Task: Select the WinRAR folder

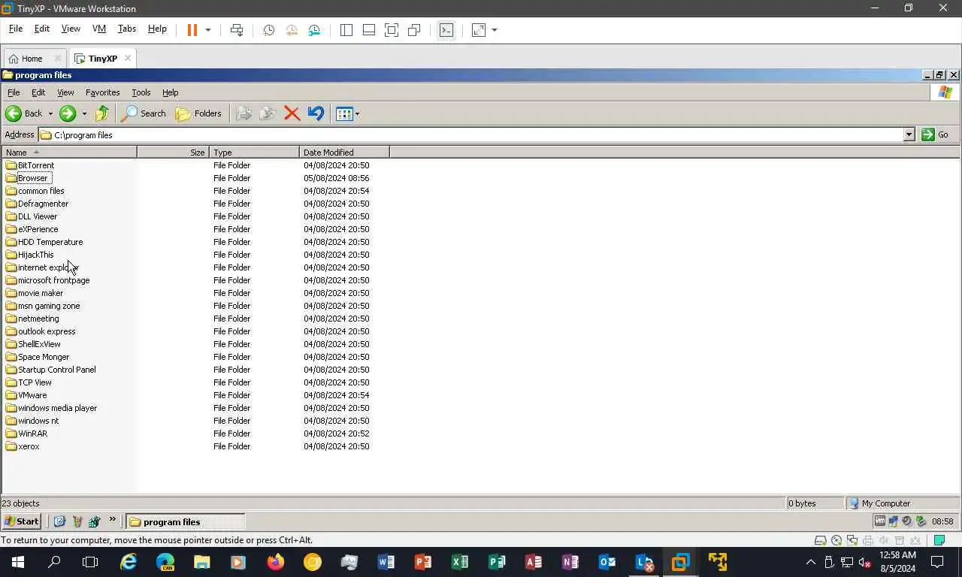Action: (26, 434)
